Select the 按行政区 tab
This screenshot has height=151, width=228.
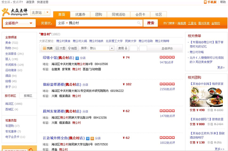click(10, 96)
